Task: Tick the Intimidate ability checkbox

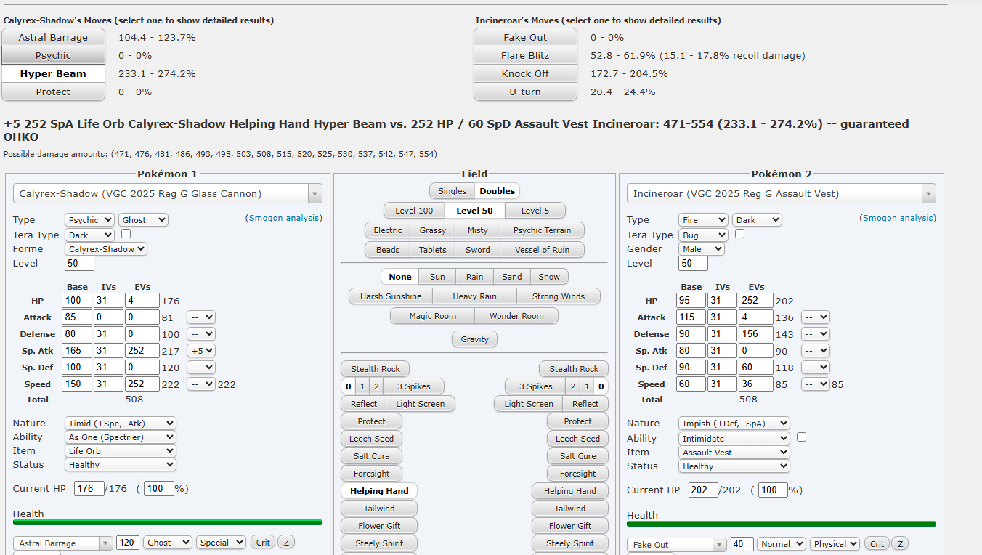Action: [801, 437]
